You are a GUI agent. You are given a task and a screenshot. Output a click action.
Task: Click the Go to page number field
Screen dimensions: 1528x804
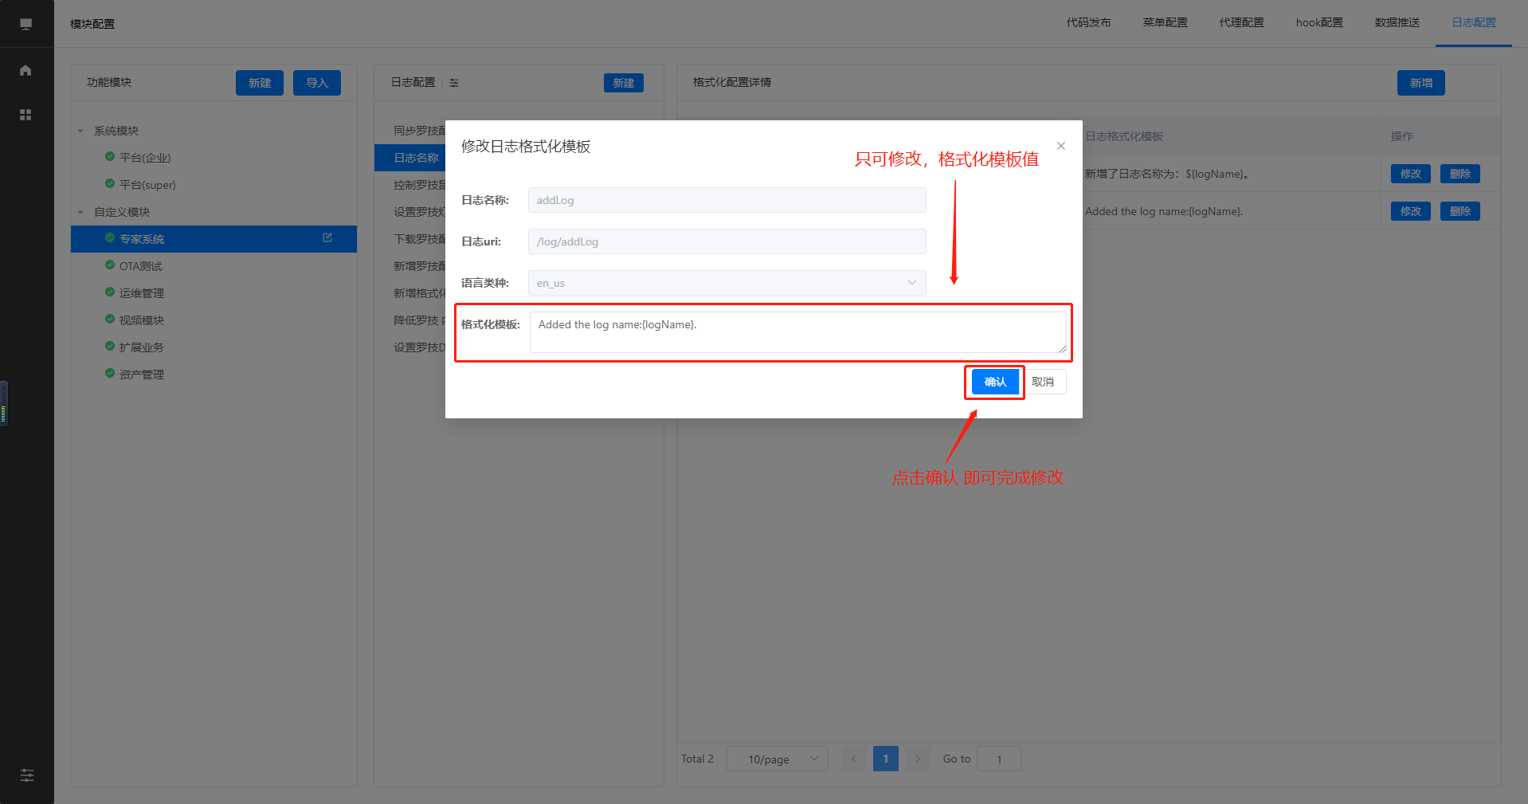click(x=999, y=759)
